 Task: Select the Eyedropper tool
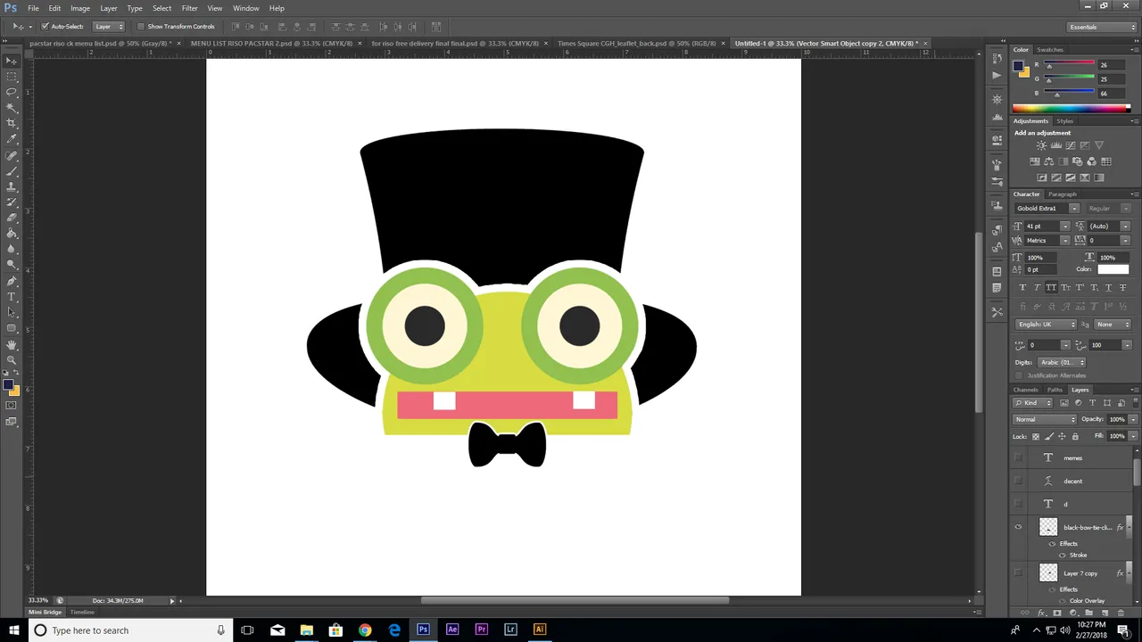pyautogui.click(x=12, y=138)
